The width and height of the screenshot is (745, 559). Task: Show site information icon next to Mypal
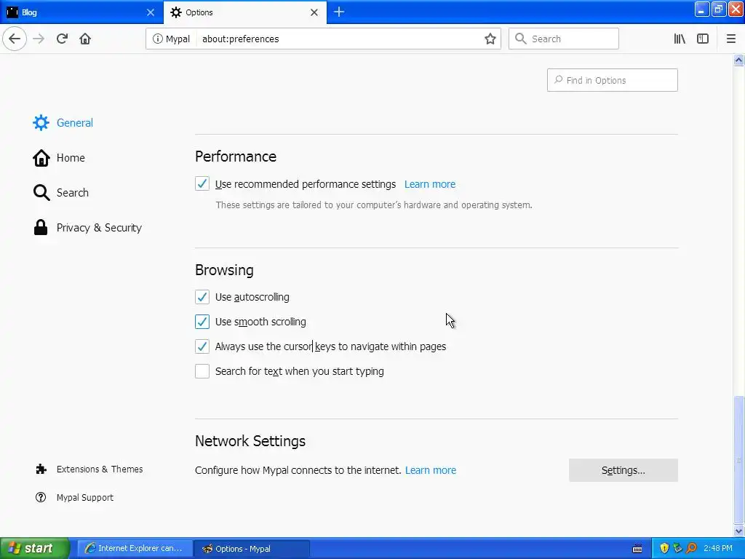tap(157, 39)
